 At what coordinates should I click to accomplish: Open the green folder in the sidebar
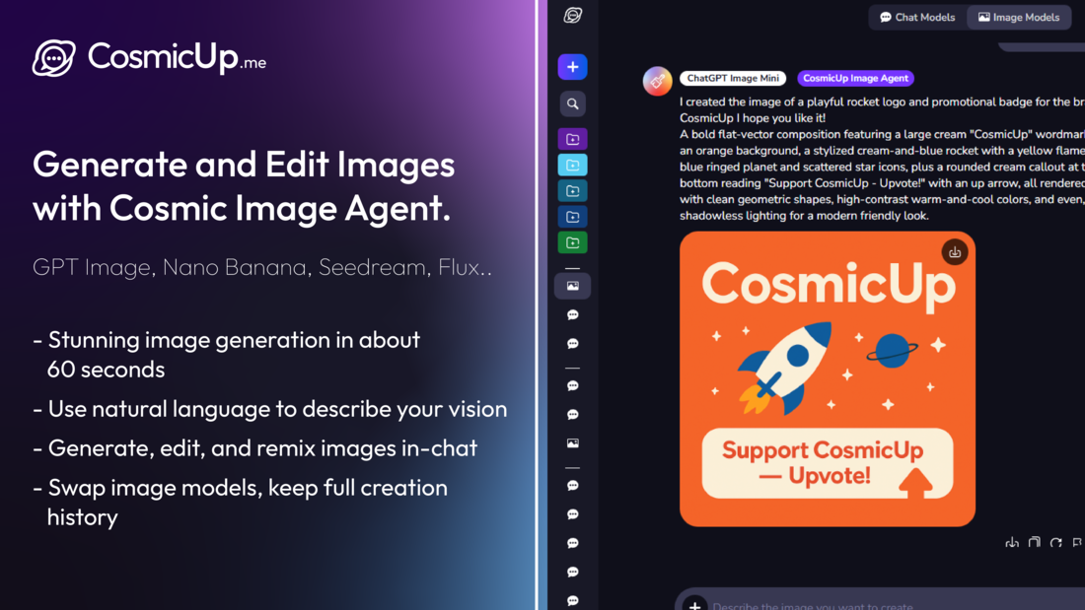click(572, 241)
